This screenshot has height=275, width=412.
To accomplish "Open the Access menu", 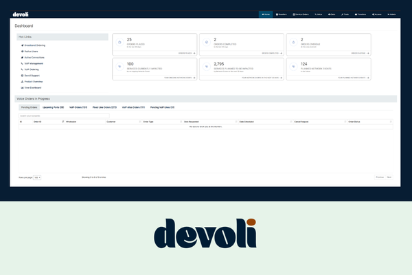I will pos(377,14).
